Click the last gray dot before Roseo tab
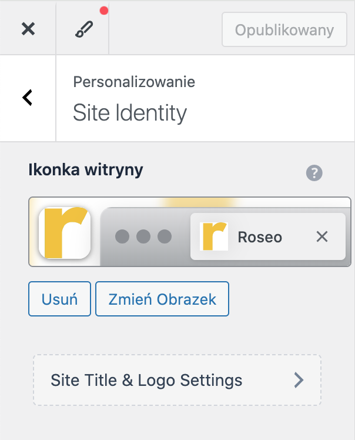The height and width of the screenshot is (440, 355). 165,236
